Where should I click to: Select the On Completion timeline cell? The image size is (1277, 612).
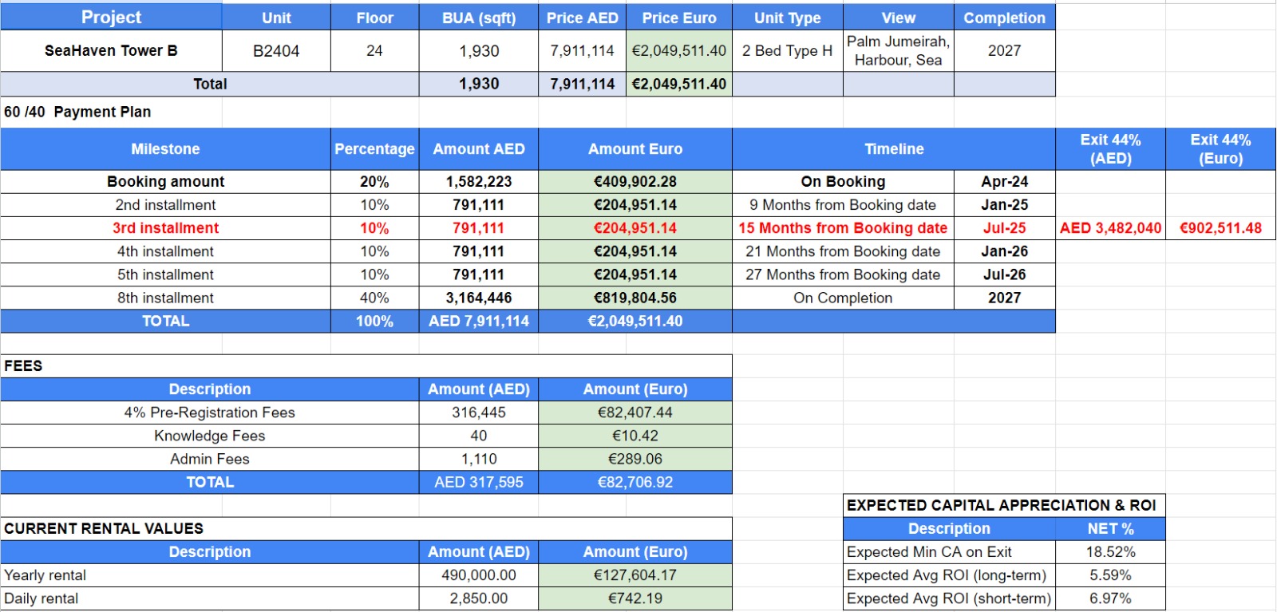point(843,298)
